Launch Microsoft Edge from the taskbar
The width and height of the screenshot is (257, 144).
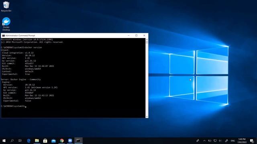pos(29,140)
